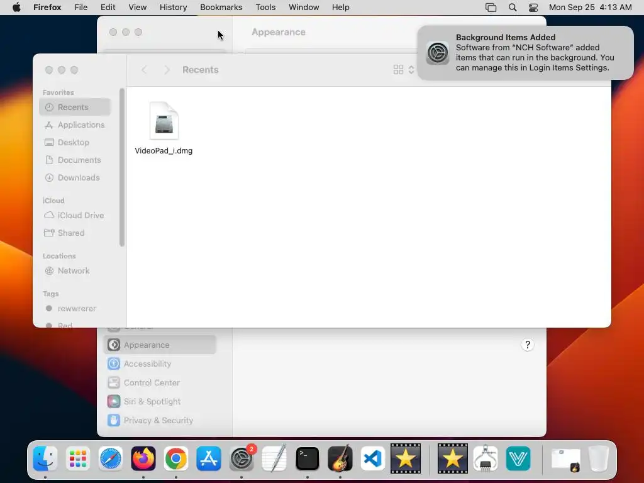Open the System Information chip dock icon
Image resolution: width=644 pixels, height=483 pixels.
pyautogui.click(x=486, y=458)
